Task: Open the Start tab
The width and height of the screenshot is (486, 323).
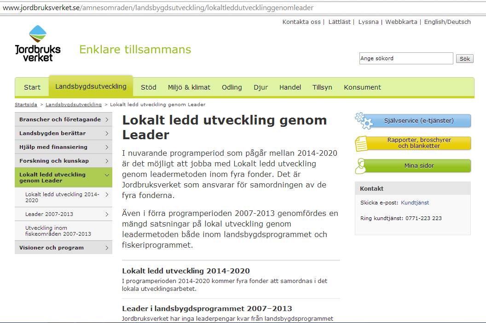Action: click(32, 87)
